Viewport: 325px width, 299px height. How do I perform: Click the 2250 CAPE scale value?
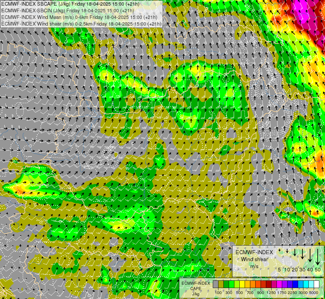292,293
